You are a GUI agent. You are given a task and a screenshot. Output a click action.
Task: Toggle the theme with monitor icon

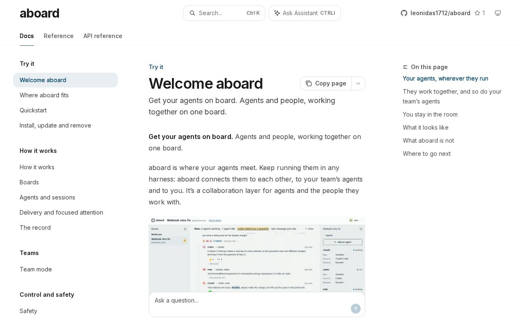coord(498,13)
